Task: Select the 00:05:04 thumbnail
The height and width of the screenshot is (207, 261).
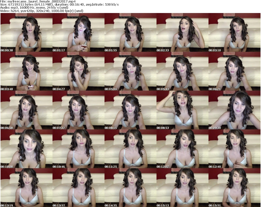Action: pos(130,71)
